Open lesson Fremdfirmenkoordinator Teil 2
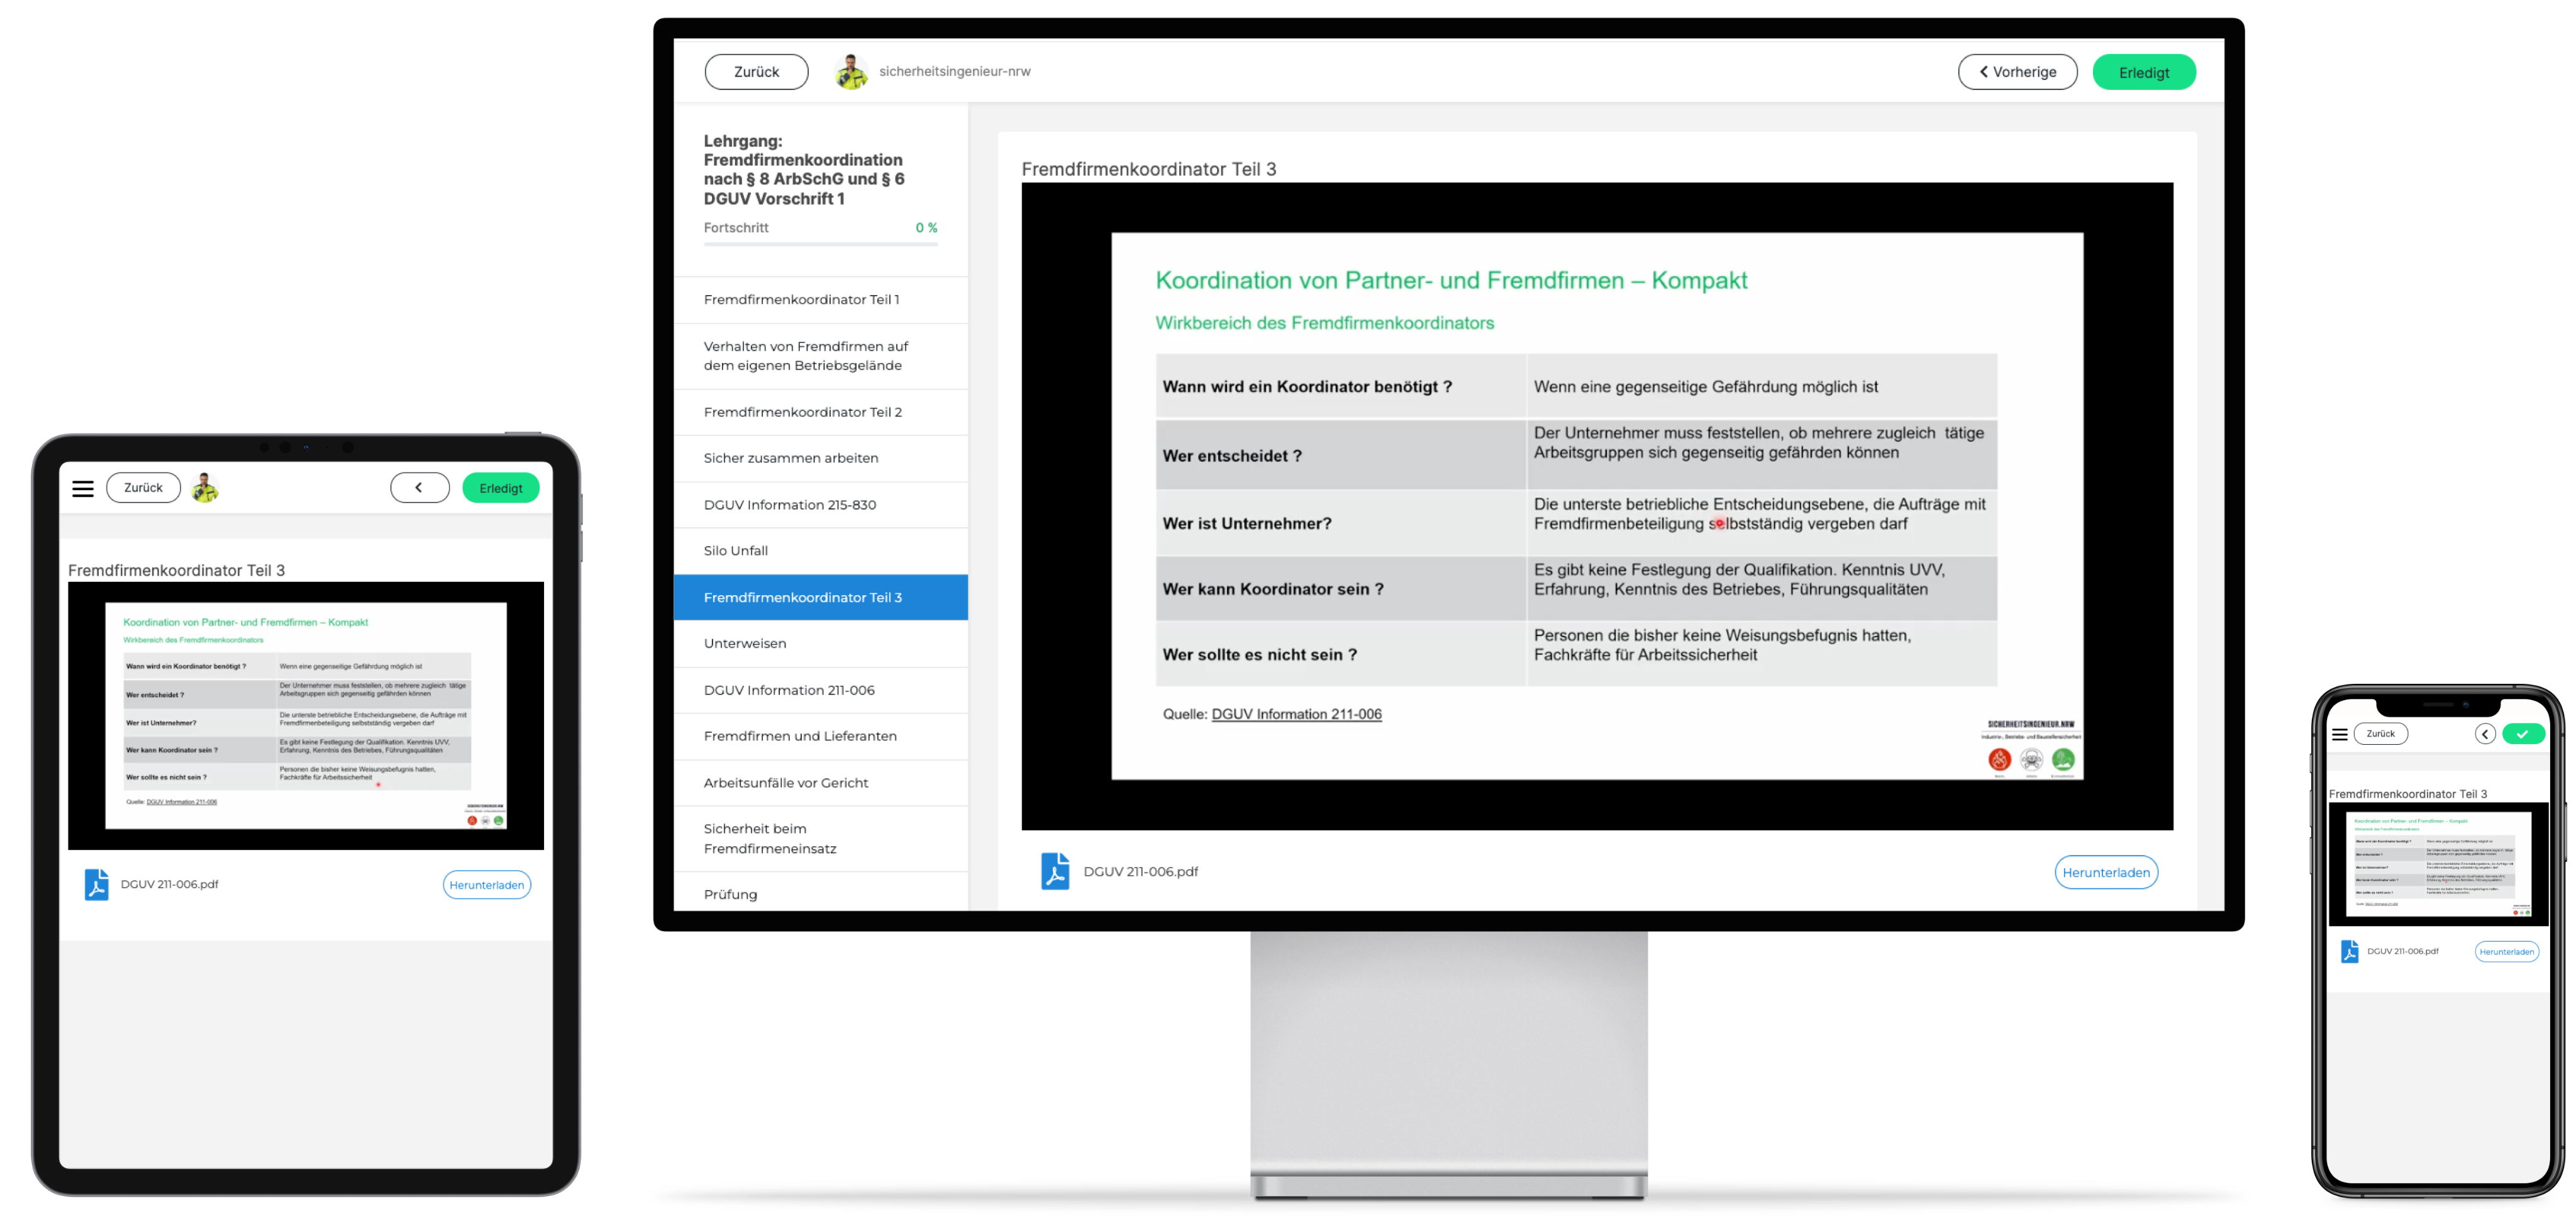 coord(820,412)
